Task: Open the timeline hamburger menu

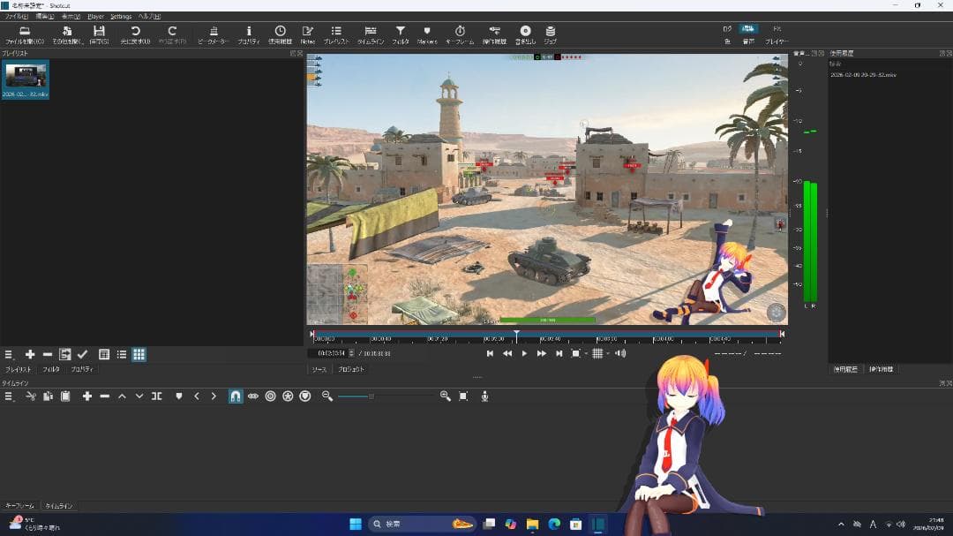Action: point(8,396)
